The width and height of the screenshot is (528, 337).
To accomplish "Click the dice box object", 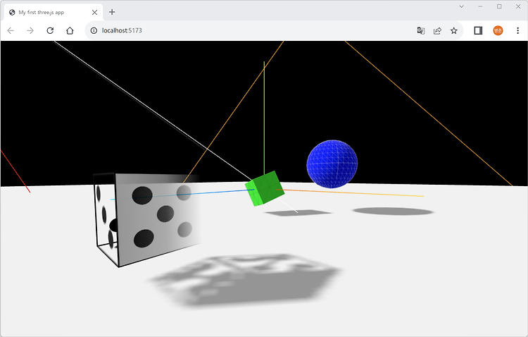I will 146,219.
